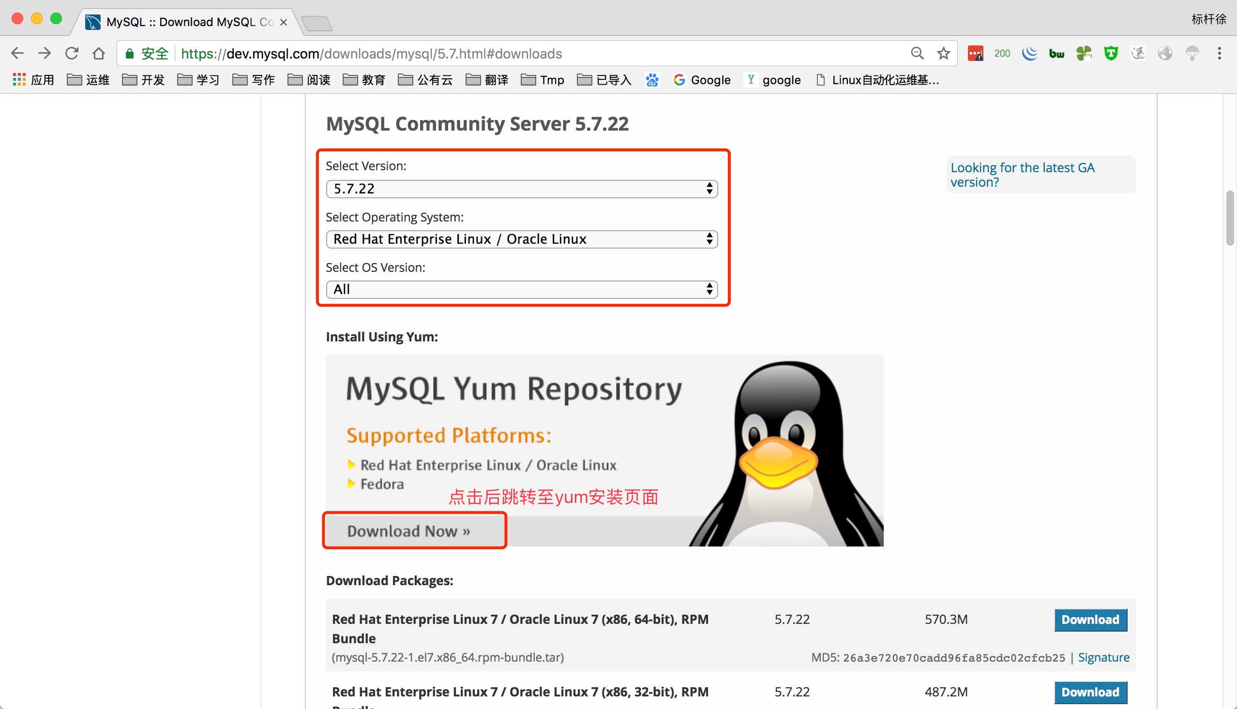1237x709 pixels.
Task: Open the browser home page icon
Action: click(x=99, y=53)
